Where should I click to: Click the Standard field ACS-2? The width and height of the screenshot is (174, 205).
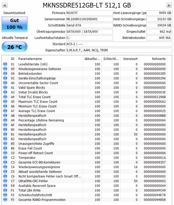(x=119, y=44)
